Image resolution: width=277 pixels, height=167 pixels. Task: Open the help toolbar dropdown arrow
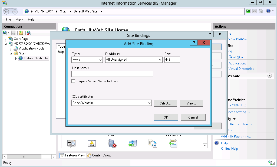(x=273, y=11)
